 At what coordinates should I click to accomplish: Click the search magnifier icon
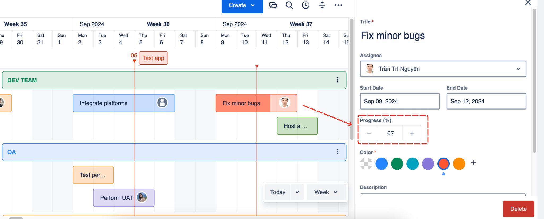[289, 5]
